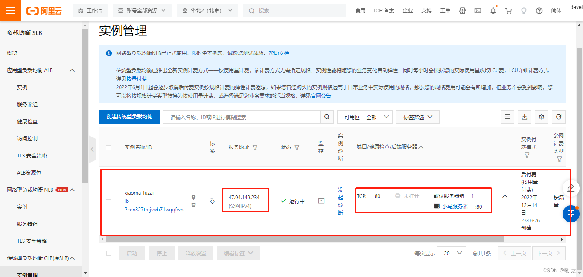Click the shield icon of xiaoma_fuzai
The height and width of the screenshot is (277, 583).
(193, 205)
